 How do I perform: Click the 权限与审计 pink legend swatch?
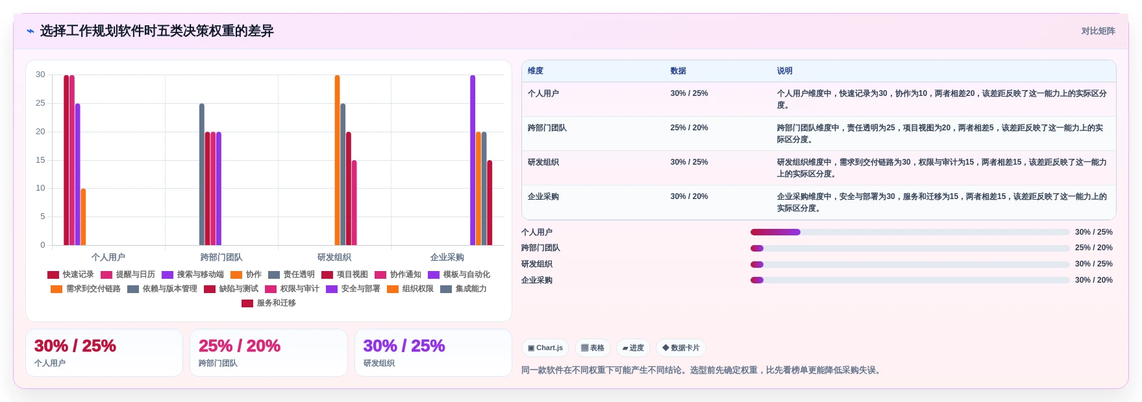point(271,289)
